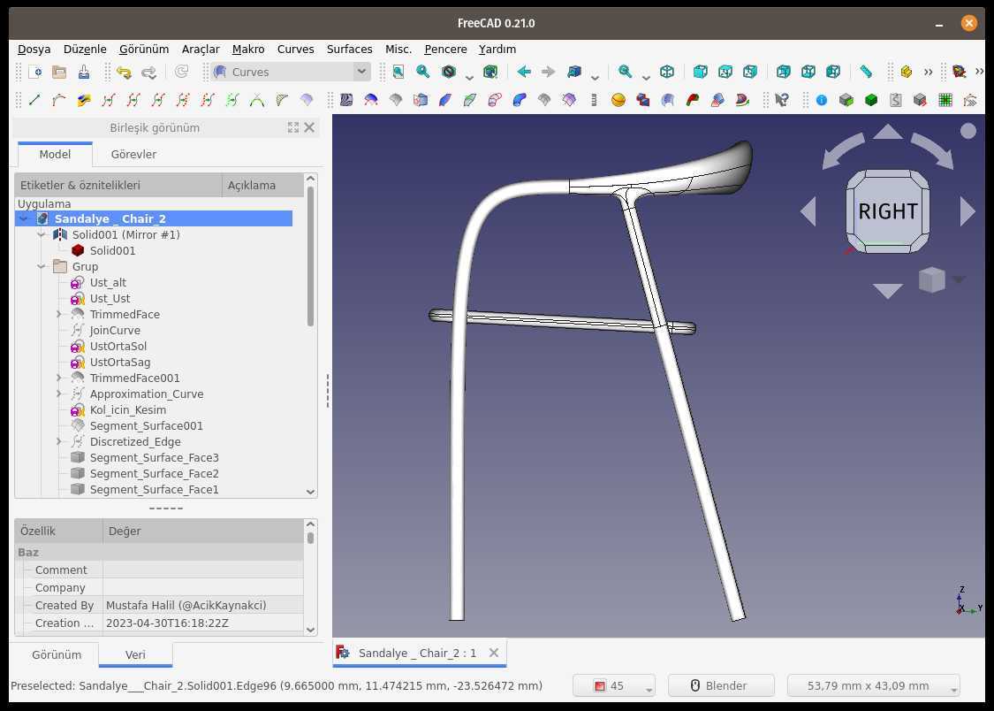Click the What's This help cursor icon

click(x=782, y=100)
